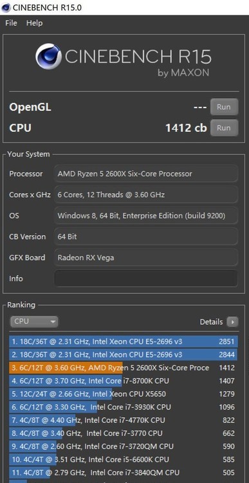249x483 pixels.
Task: Select the Core i7-8700K ranking entry
Action: pos(123,381)
